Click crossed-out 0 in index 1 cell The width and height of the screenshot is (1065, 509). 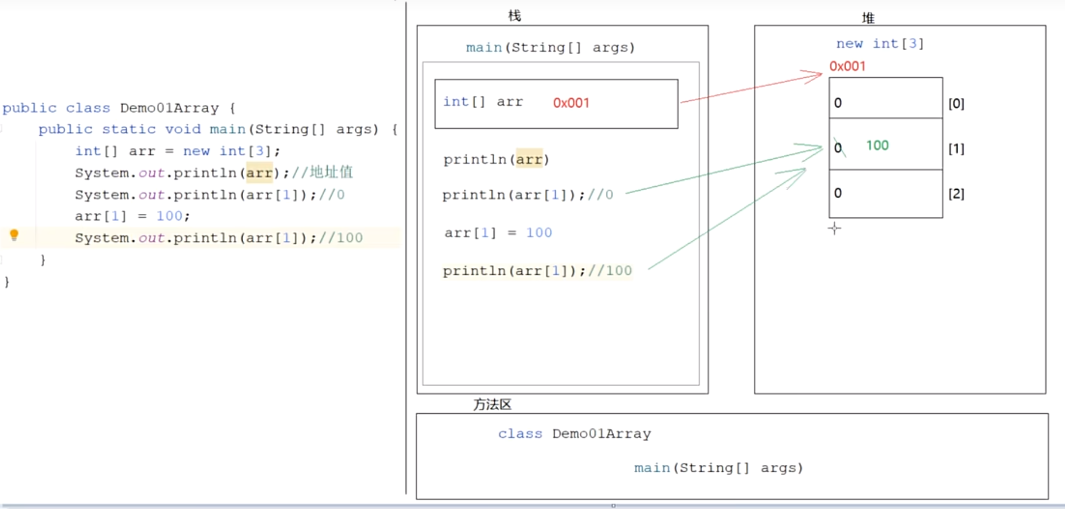tap(838, 148)
